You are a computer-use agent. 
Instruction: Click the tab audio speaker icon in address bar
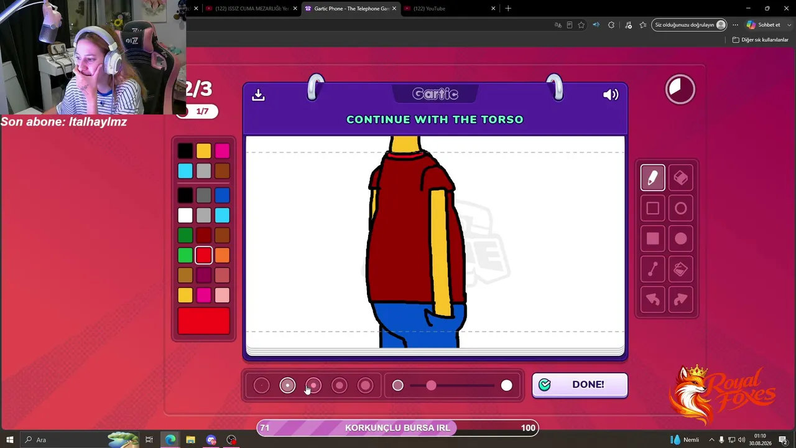point(596,25)
